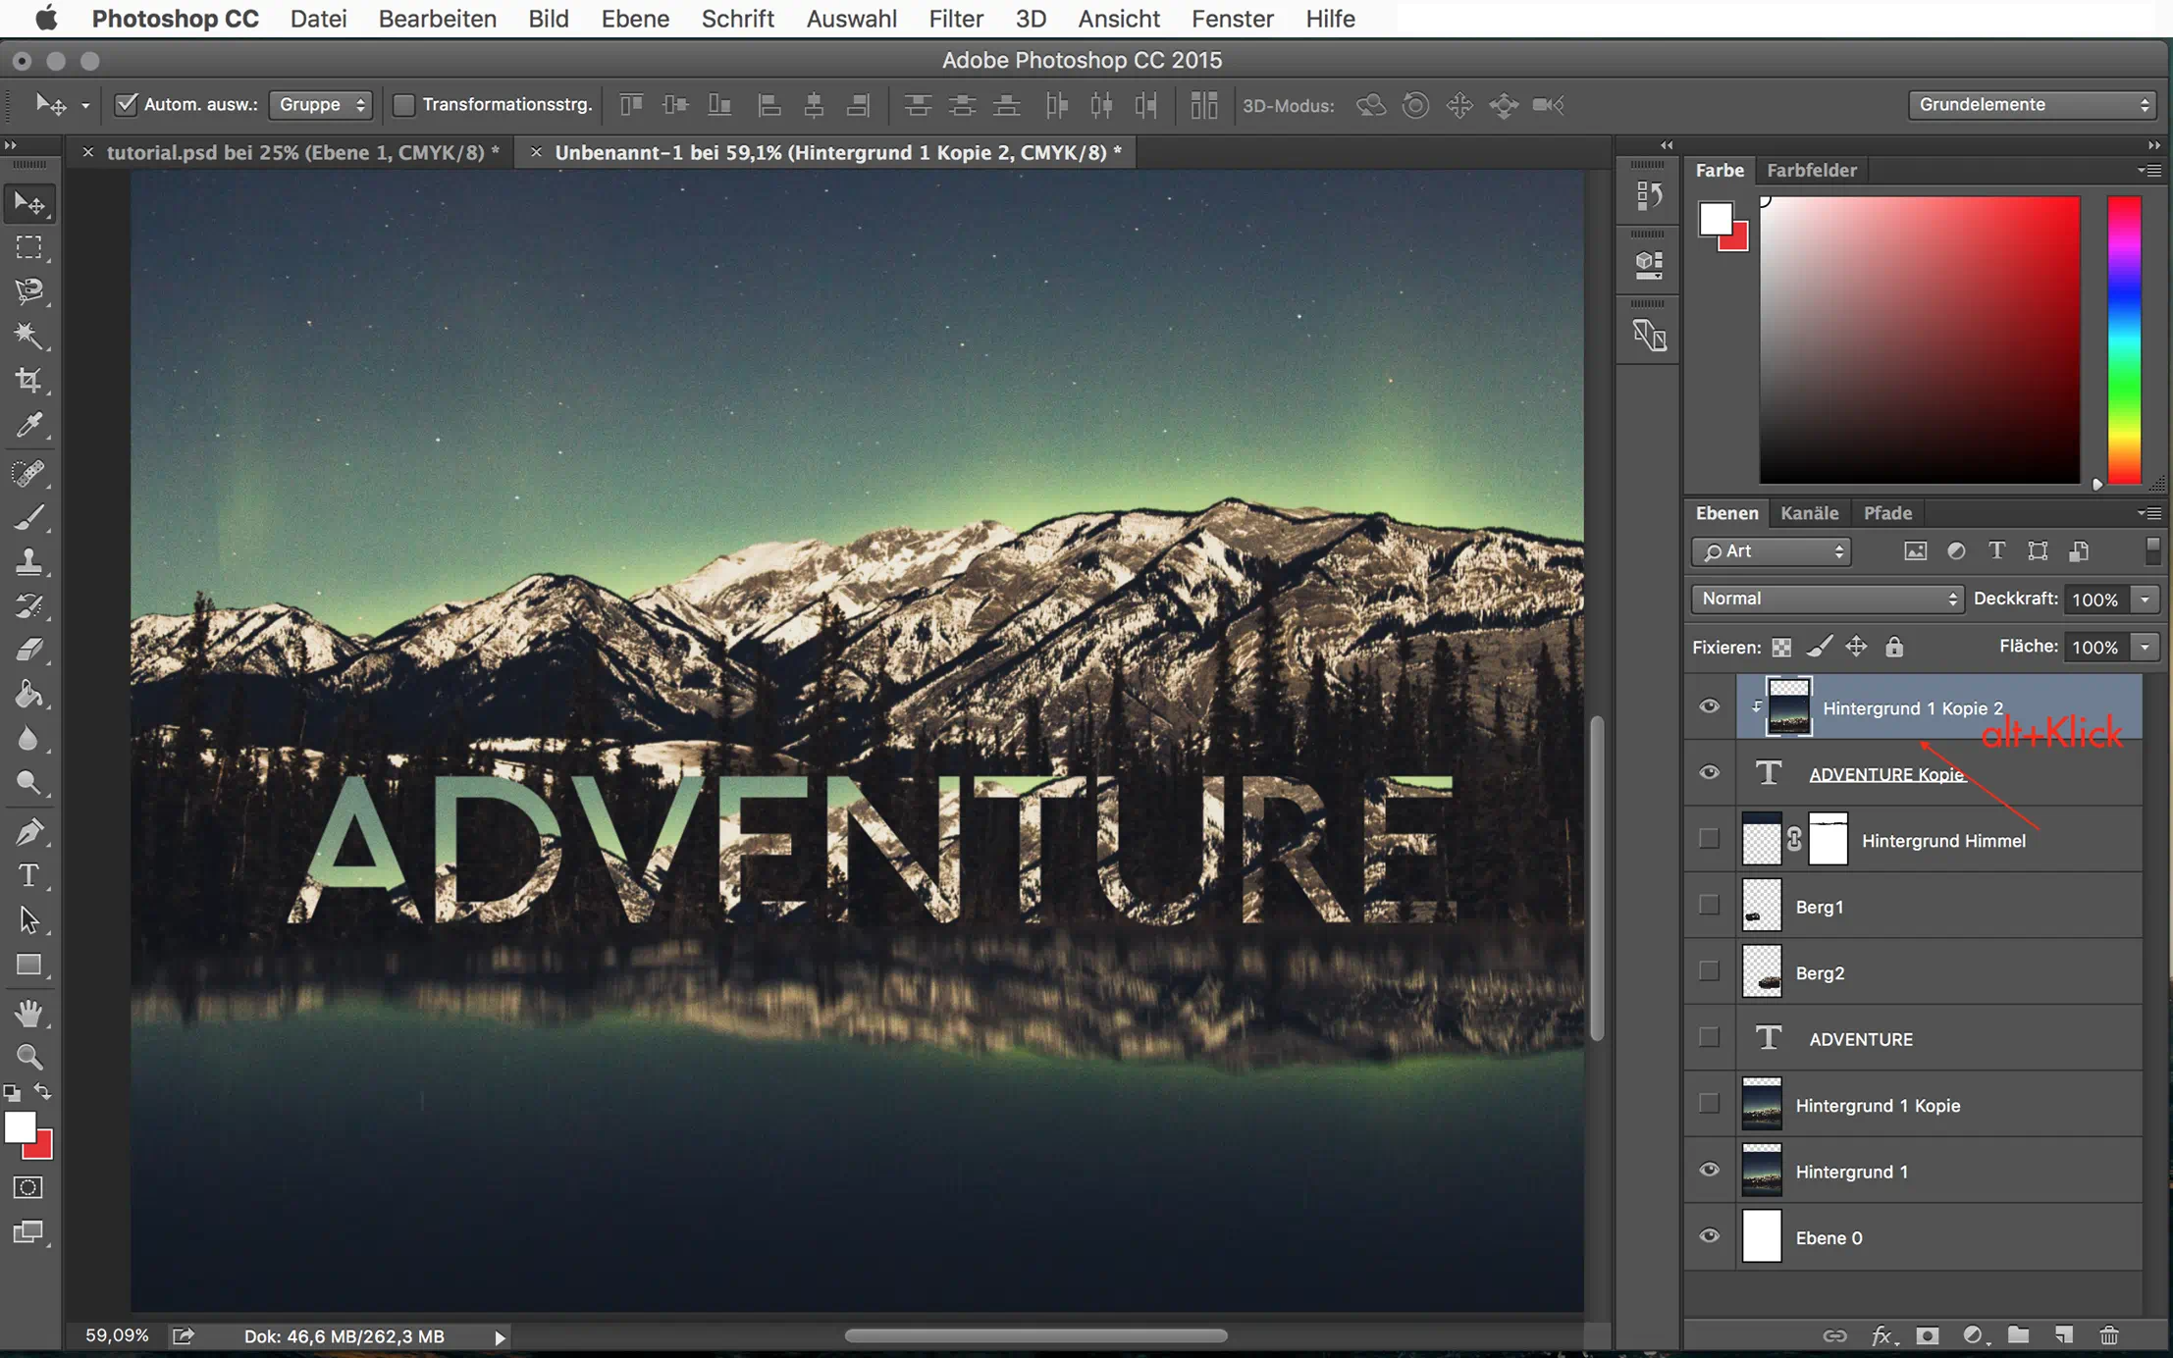Open the Normal blend mode dropdown
Screen dimensions: 2173x1358
(x=1826, y=599)
